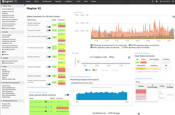This screenshot has width=175, height=115.
Task: Open the BPI sidebar item
Action: tap(4, 52)
